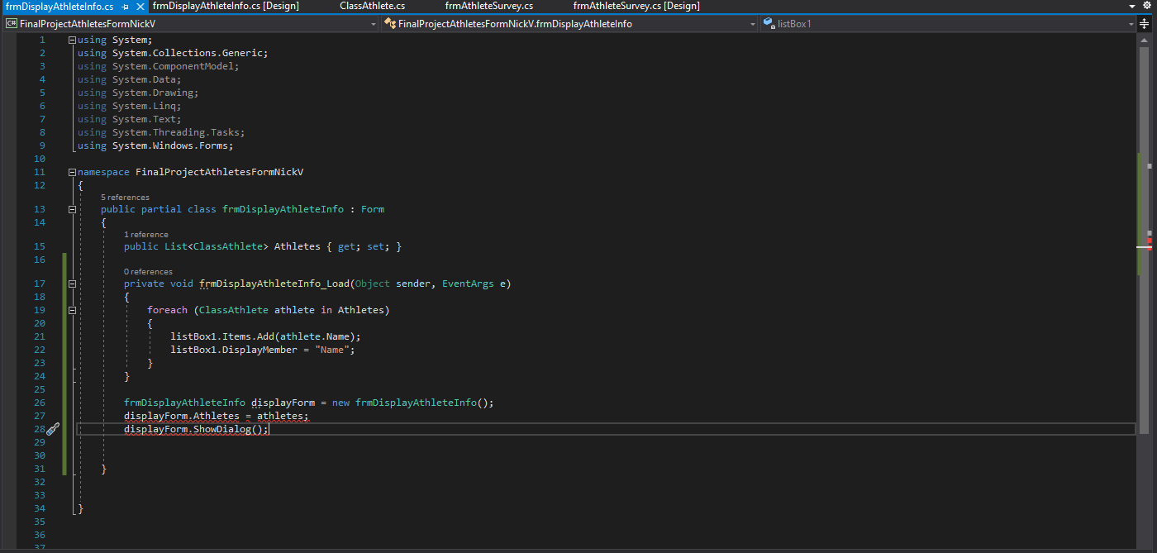Click the quick actions screwdriver icon on line 28
This screenshot has width=1157, height=553.
(x=52, y=429)
